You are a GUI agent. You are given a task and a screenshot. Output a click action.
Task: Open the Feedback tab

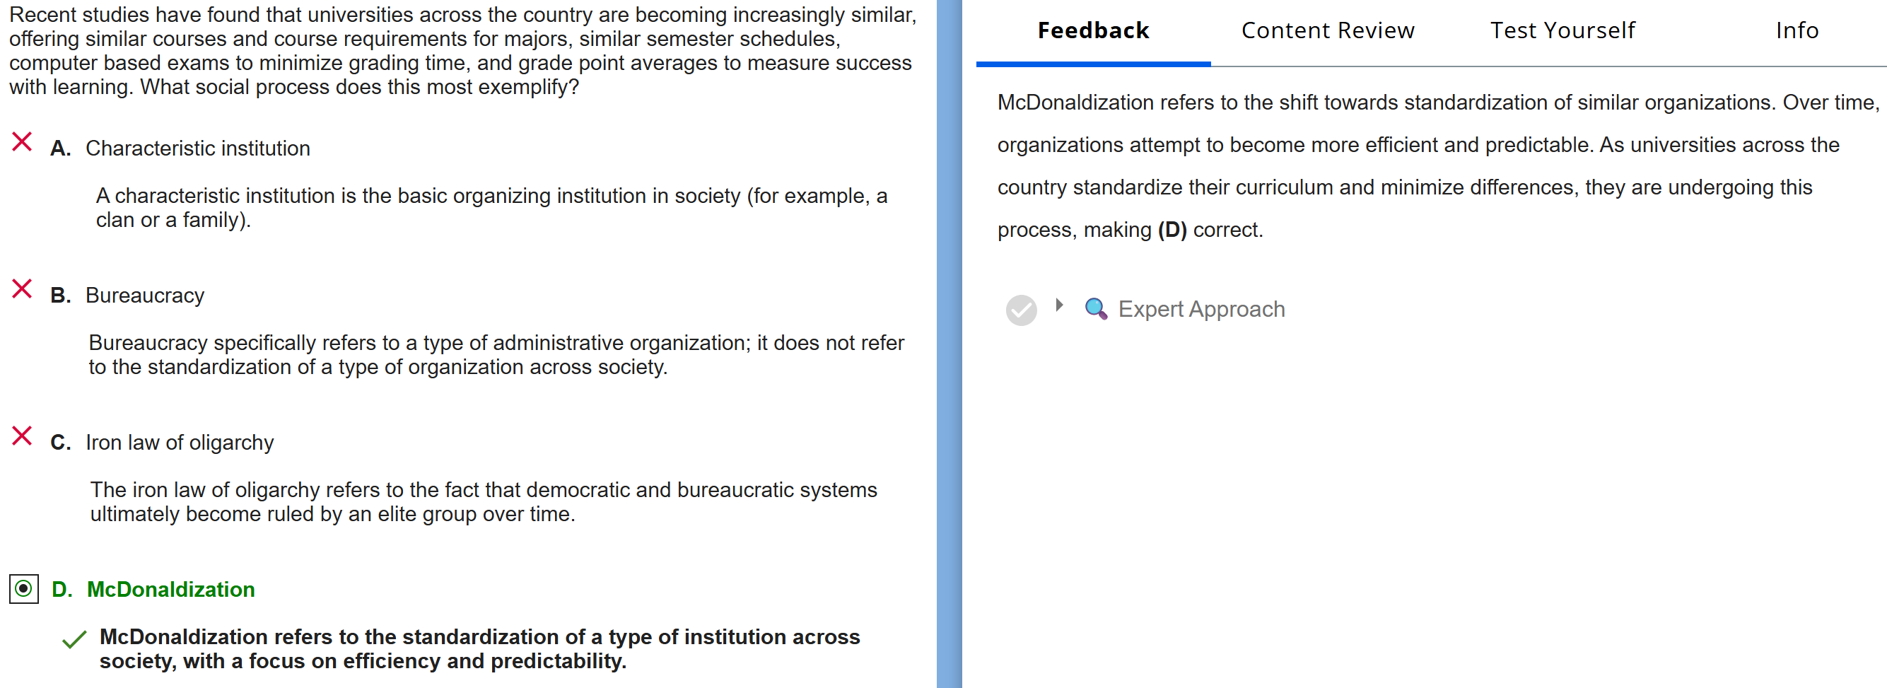click(1092, 31)
